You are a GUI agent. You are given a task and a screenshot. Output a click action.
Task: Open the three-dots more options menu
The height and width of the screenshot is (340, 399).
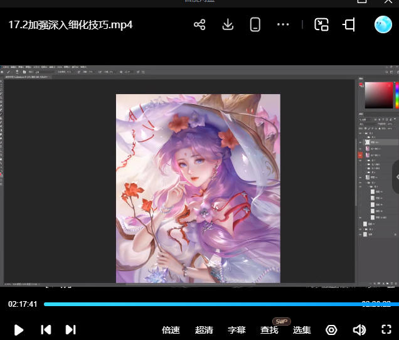point(283,25)
